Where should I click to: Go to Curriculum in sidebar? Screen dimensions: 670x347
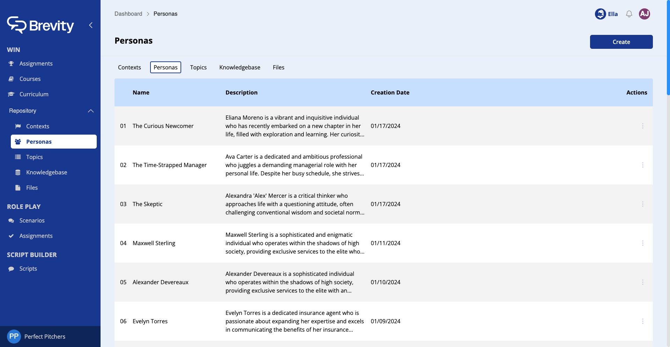[x=34, y=94]
